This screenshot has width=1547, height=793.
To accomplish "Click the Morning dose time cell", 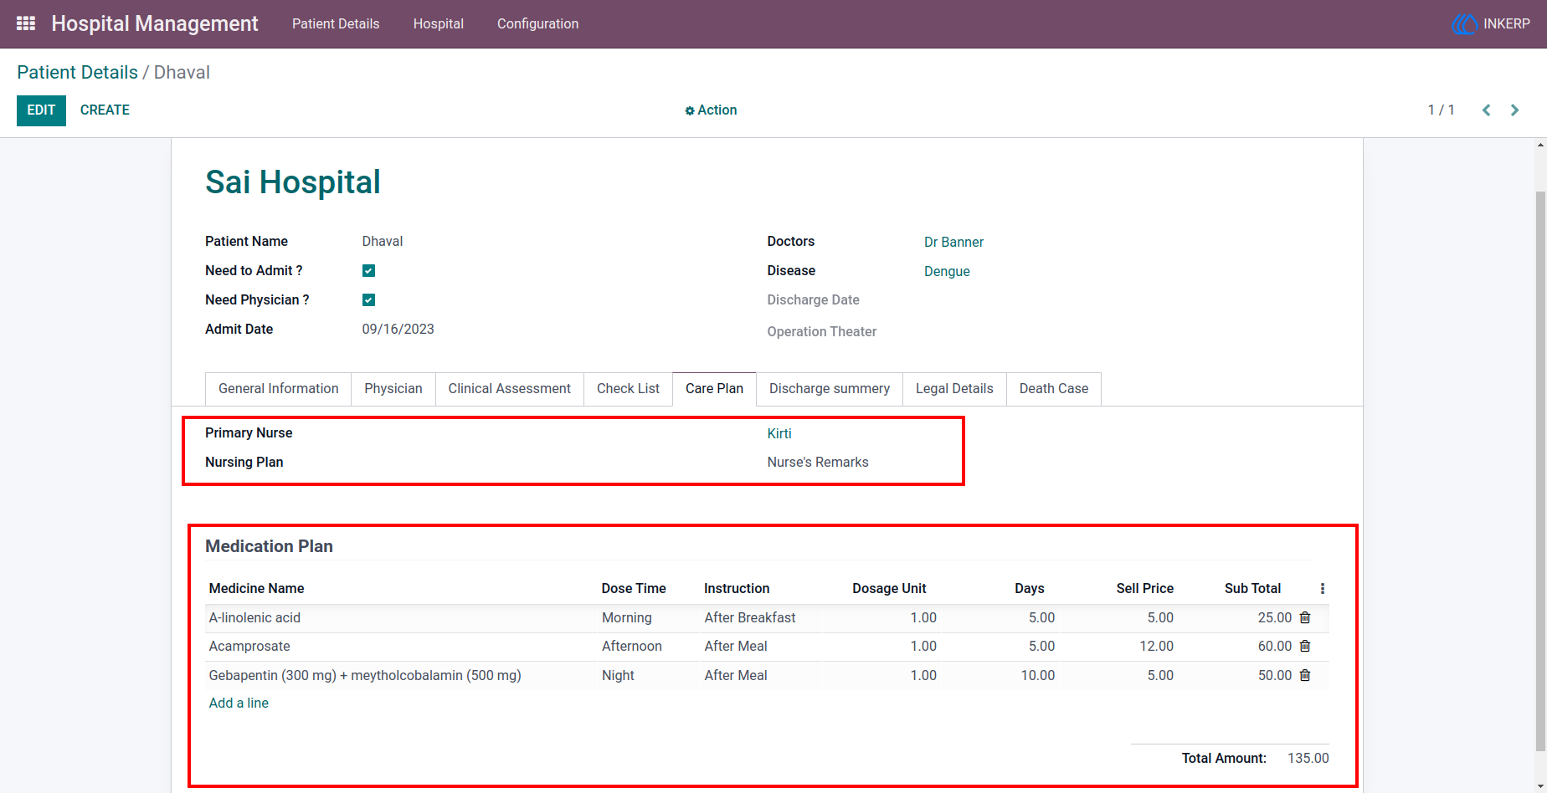I will click(627, 617).
